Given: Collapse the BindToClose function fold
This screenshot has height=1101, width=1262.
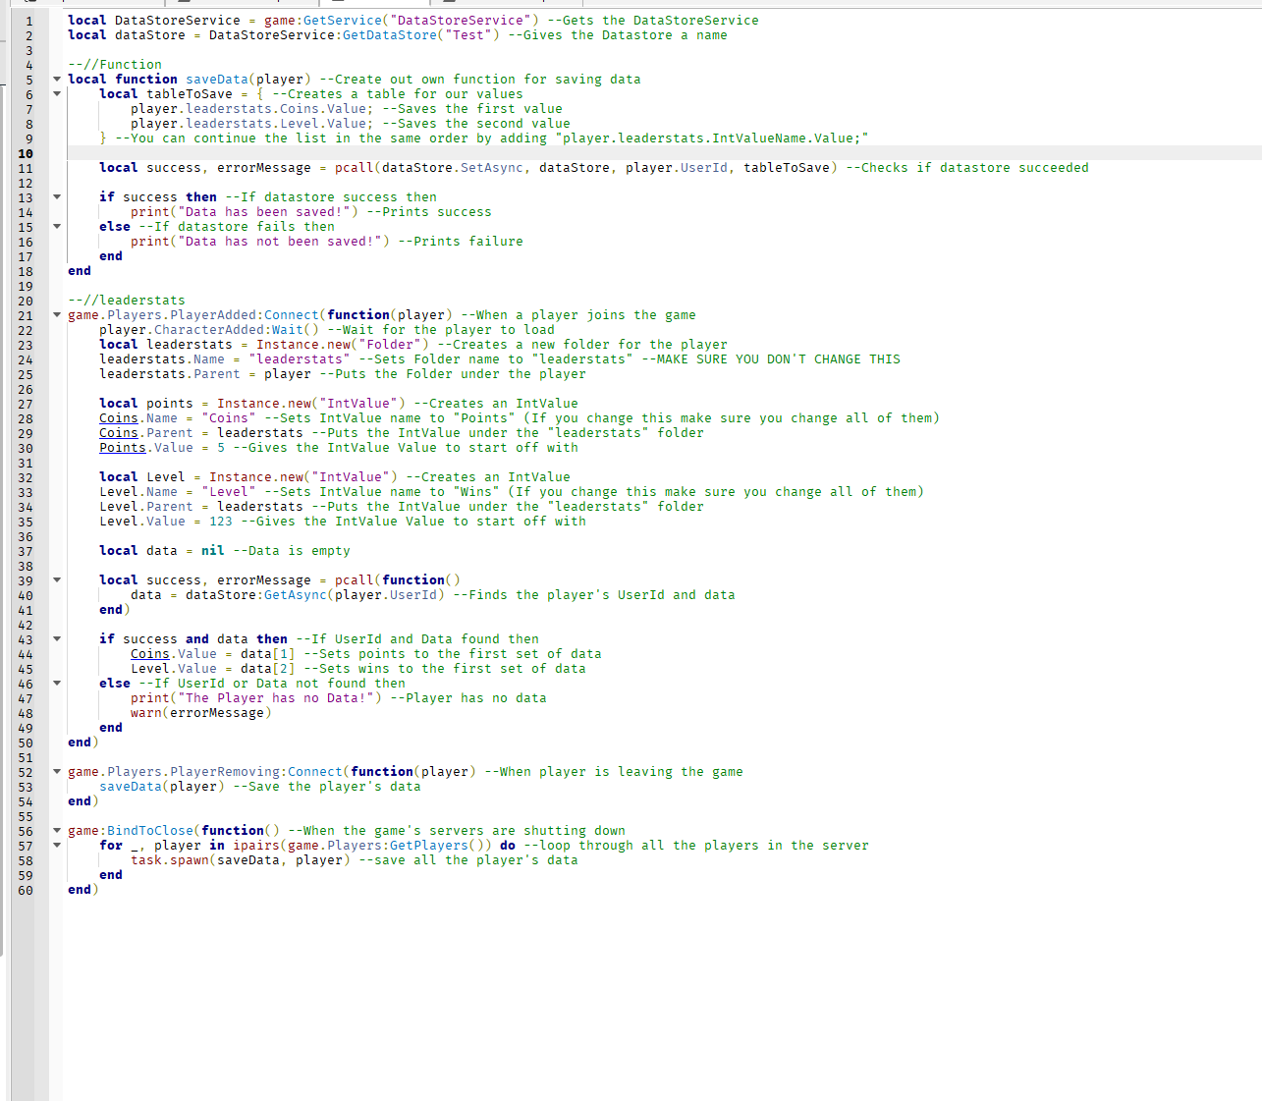Looking at the screenshot, I should tap(57, 830).
